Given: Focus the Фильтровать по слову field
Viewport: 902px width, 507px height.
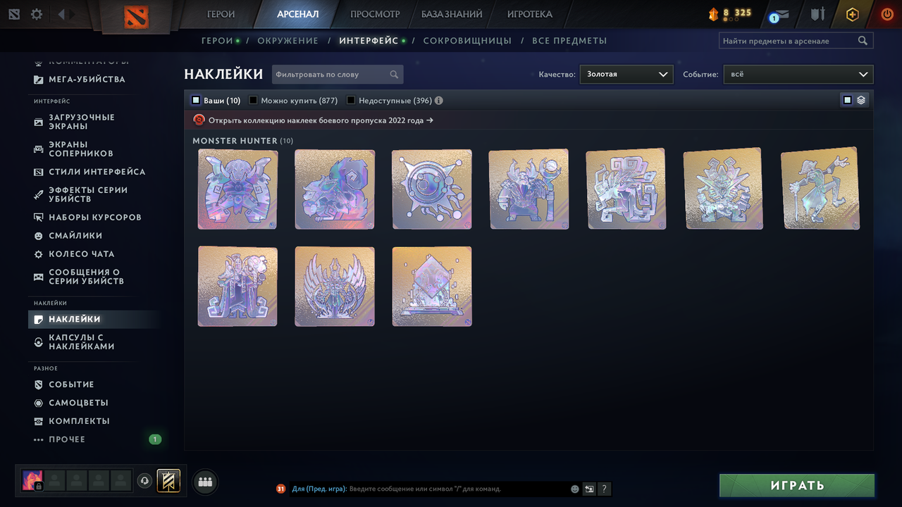Looking at the screenshot, I should (x=338, y=74).
